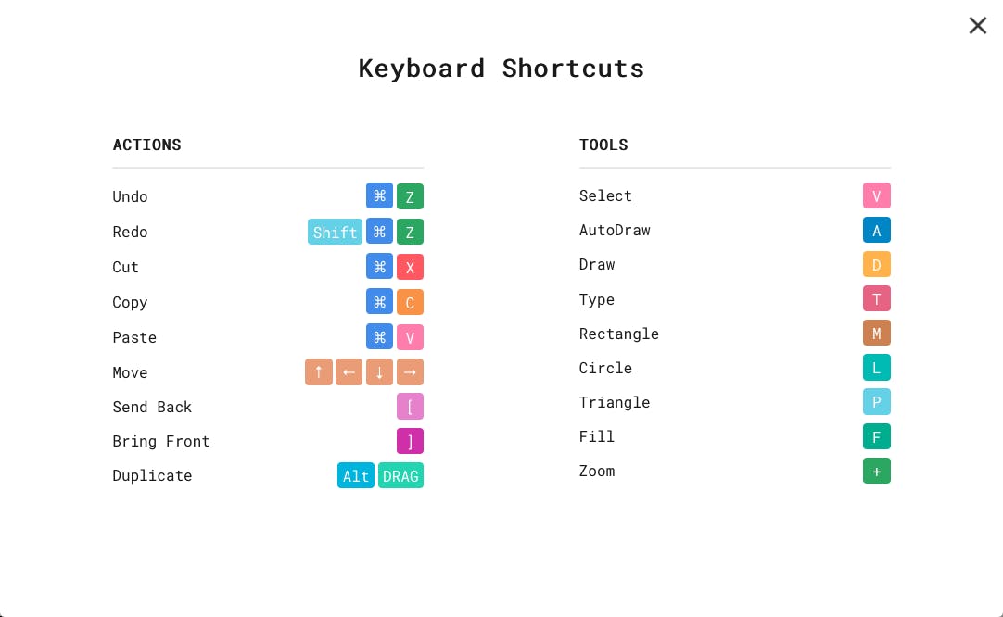Viewport: 1003px width, 617px height.
Task: Click the blue A key for AutoDraw
Action: click(x=876, y=230)
